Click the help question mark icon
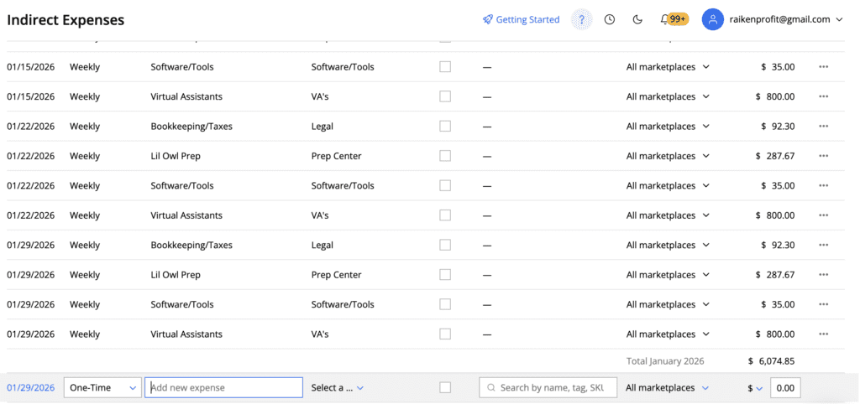 point(581,20)
